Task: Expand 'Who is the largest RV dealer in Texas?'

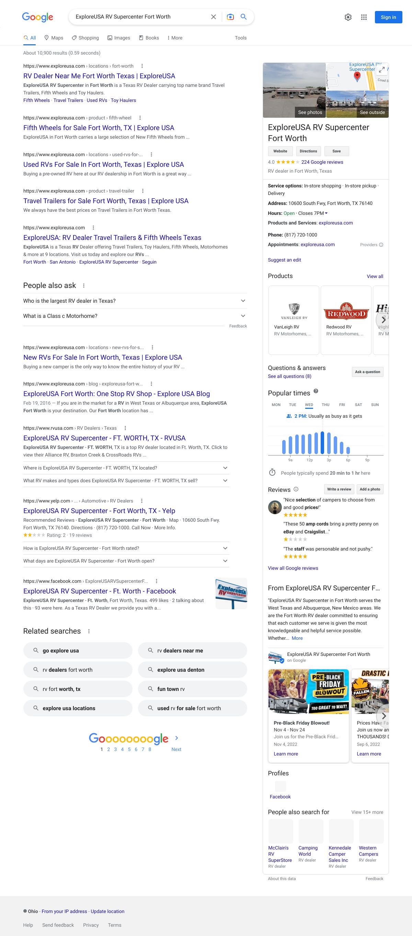Action: click(x=243, y=301)
